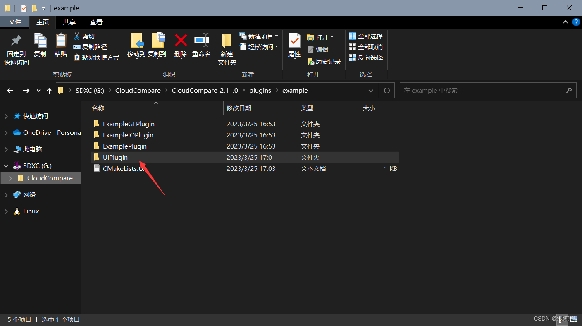Select all (全部选择)
Image resolution: width=582 pixels, height=326 pixels.
tap(366, 36)
